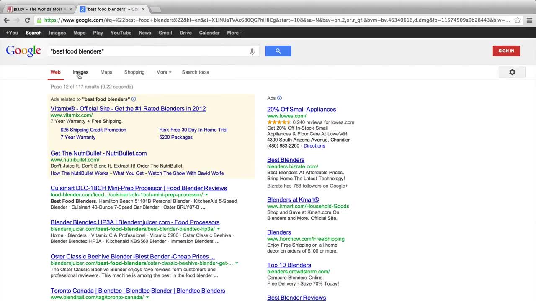
Task: Open dropdown arrow for blenditall.com result
Action: [147, 298]
